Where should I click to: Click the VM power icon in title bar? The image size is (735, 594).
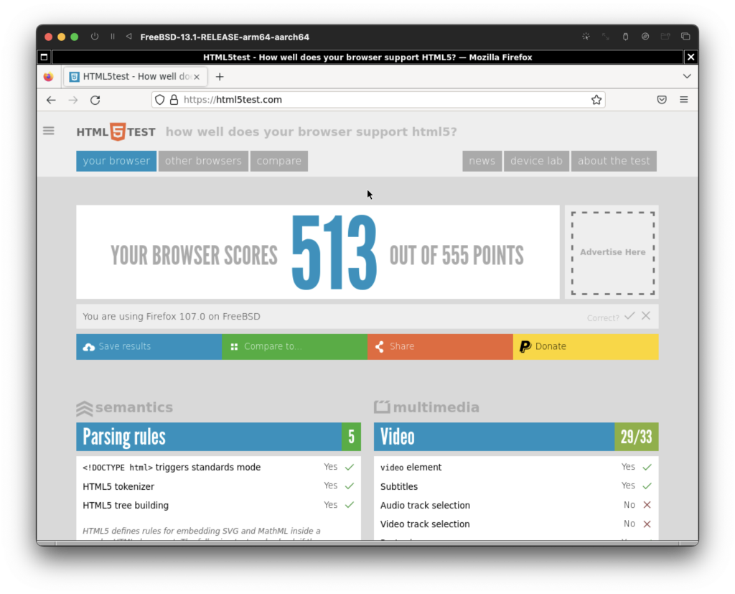[95, 36]
